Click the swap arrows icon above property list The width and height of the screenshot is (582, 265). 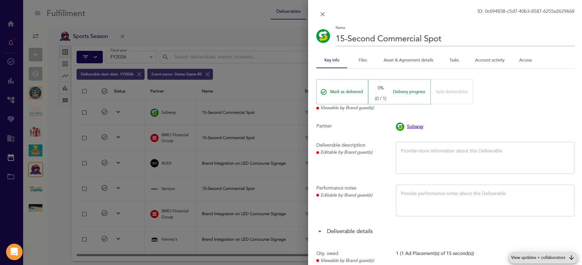click(36, 36)
